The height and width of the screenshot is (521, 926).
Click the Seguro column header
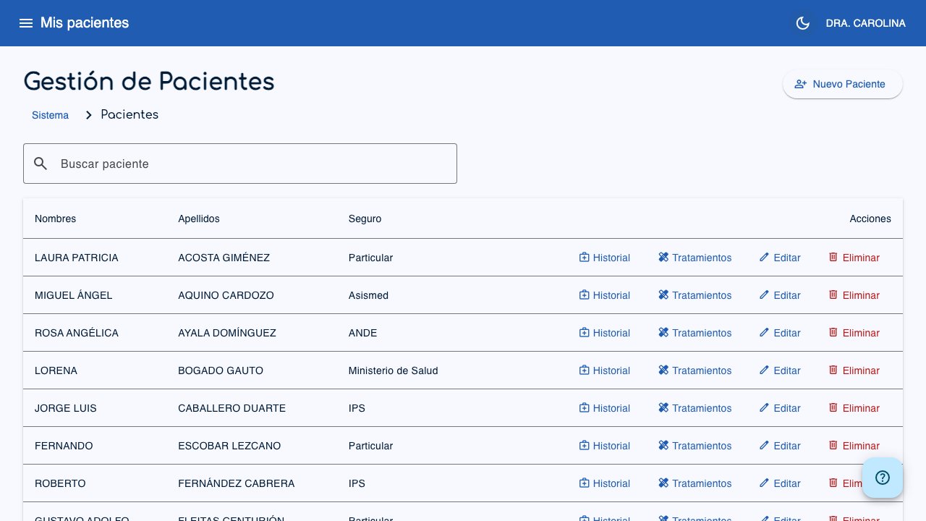[365, 219]
